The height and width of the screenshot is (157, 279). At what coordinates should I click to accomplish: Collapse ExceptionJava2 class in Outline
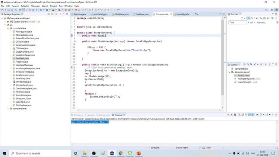[x=229, y=72]
